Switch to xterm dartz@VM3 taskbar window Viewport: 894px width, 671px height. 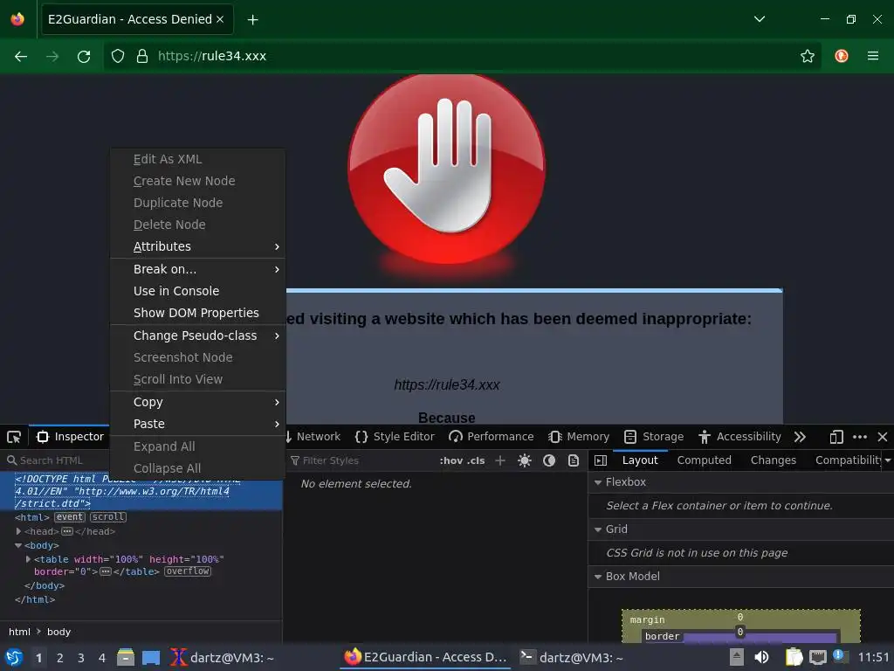click(223, 658)
